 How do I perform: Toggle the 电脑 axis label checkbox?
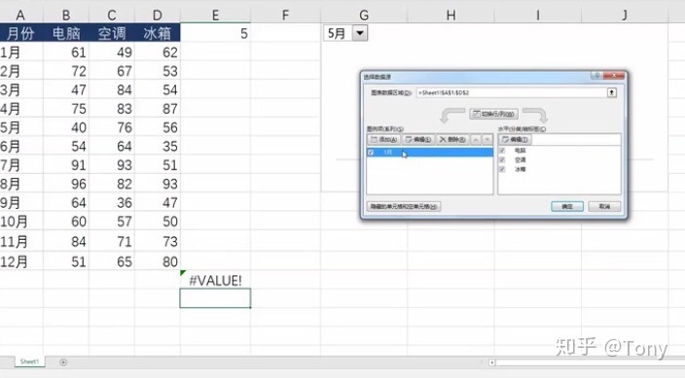[502, 151]
